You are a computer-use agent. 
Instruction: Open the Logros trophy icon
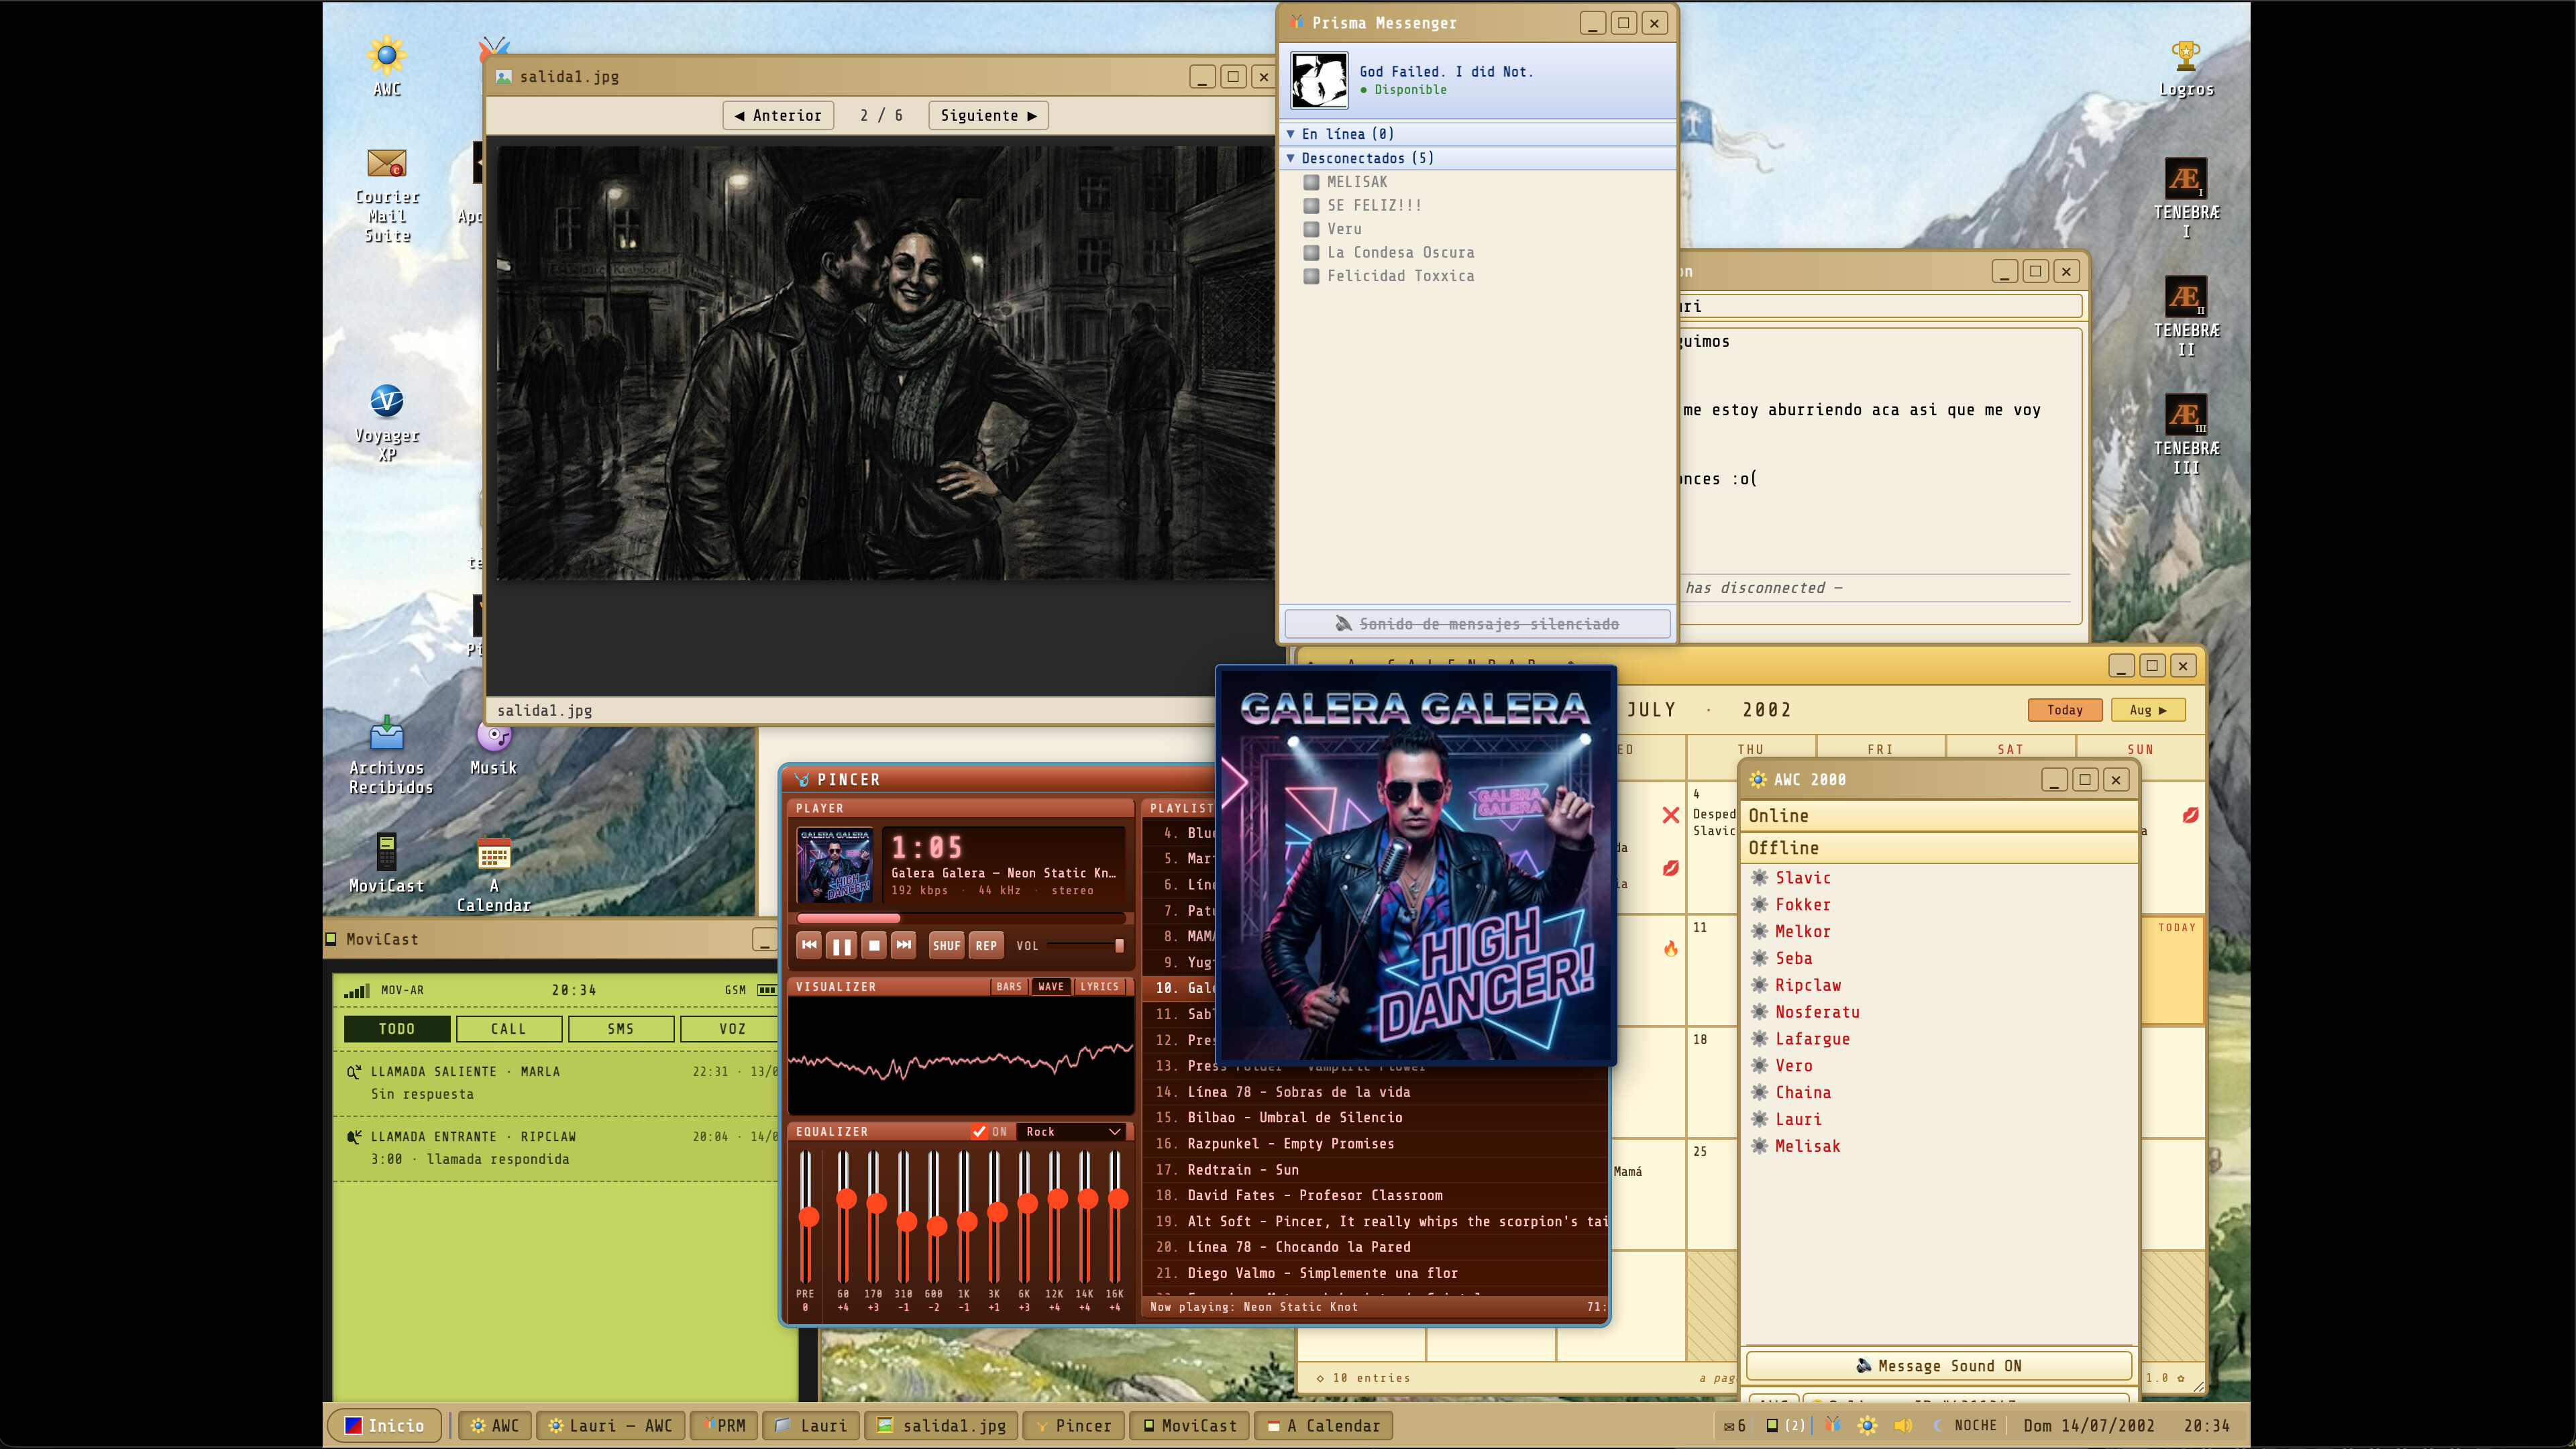2186,69
